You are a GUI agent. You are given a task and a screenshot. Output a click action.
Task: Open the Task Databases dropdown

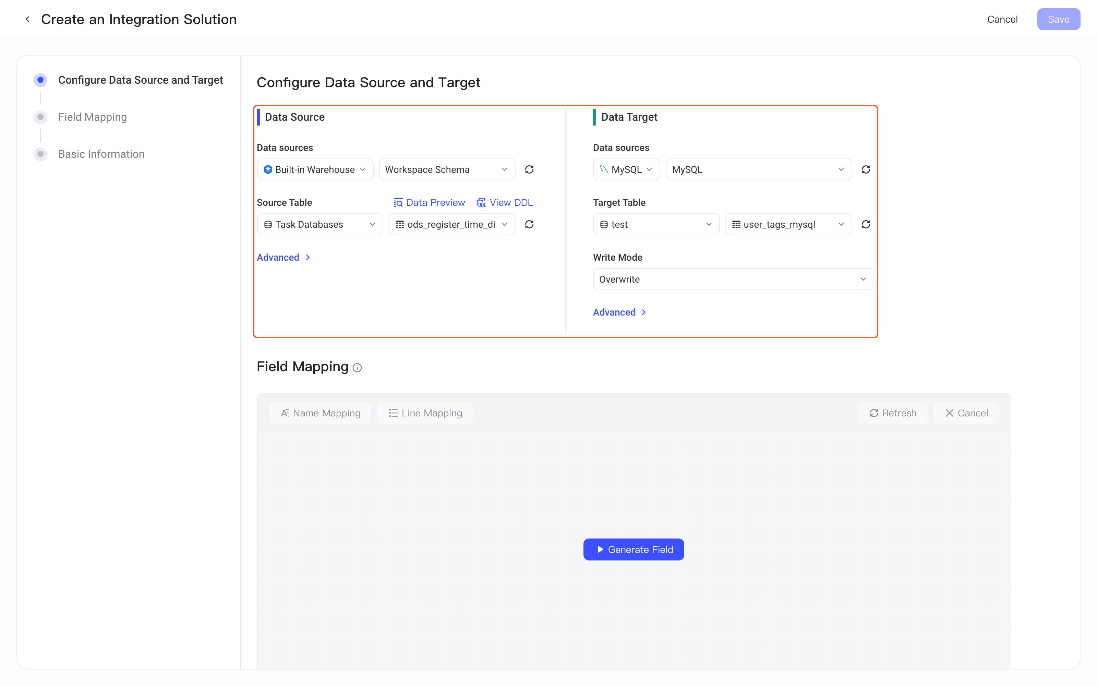pos(320,225)
